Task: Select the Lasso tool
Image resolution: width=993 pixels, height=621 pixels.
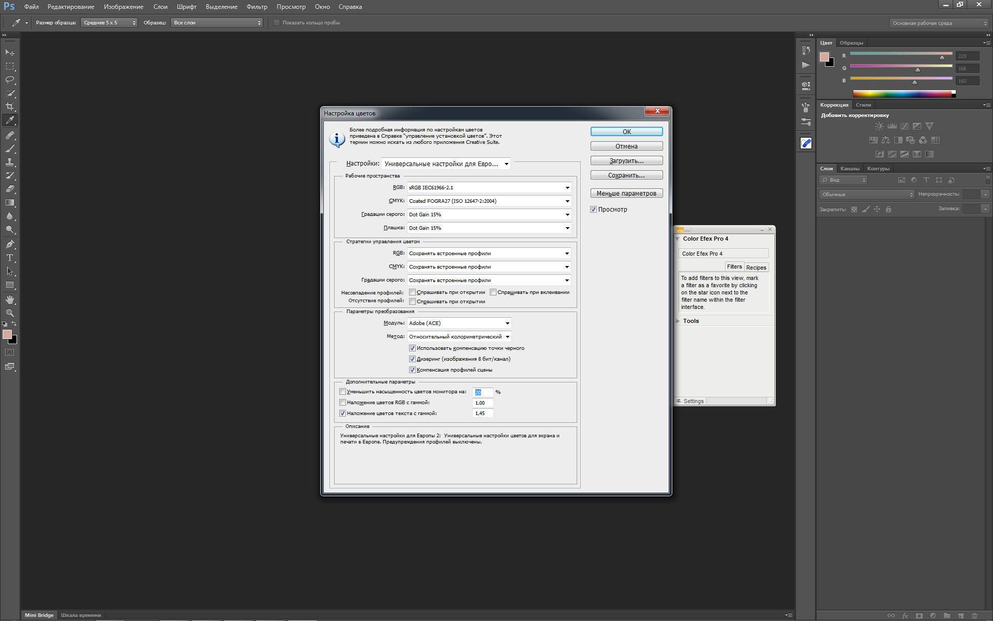Action: click(10, 80)
